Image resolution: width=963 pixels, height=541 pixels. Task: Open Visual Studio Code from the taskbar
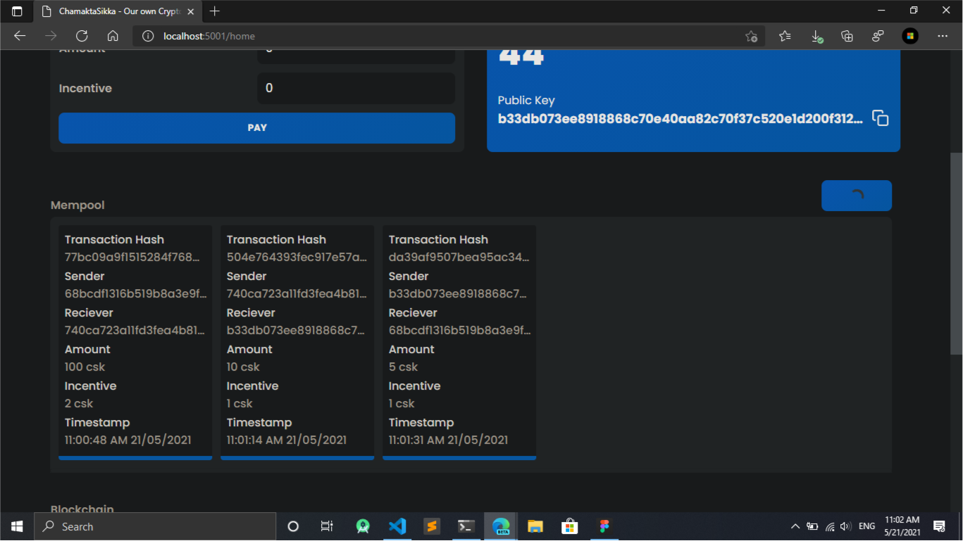tap(397, 526)
